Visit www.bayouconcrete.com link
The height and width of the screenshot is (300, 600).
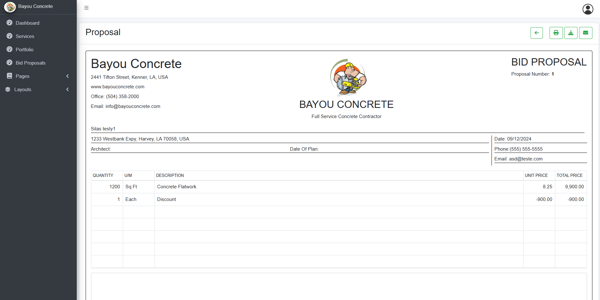[x=117, y=87]
